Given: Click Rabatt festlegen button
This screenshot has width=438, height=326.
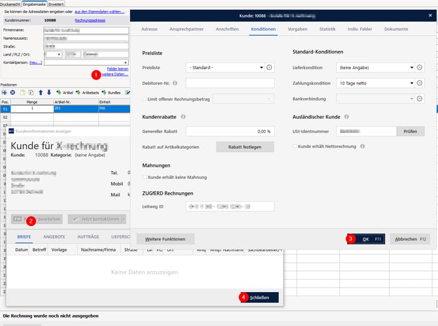Looking at the screenshot, I should point(245,147).
